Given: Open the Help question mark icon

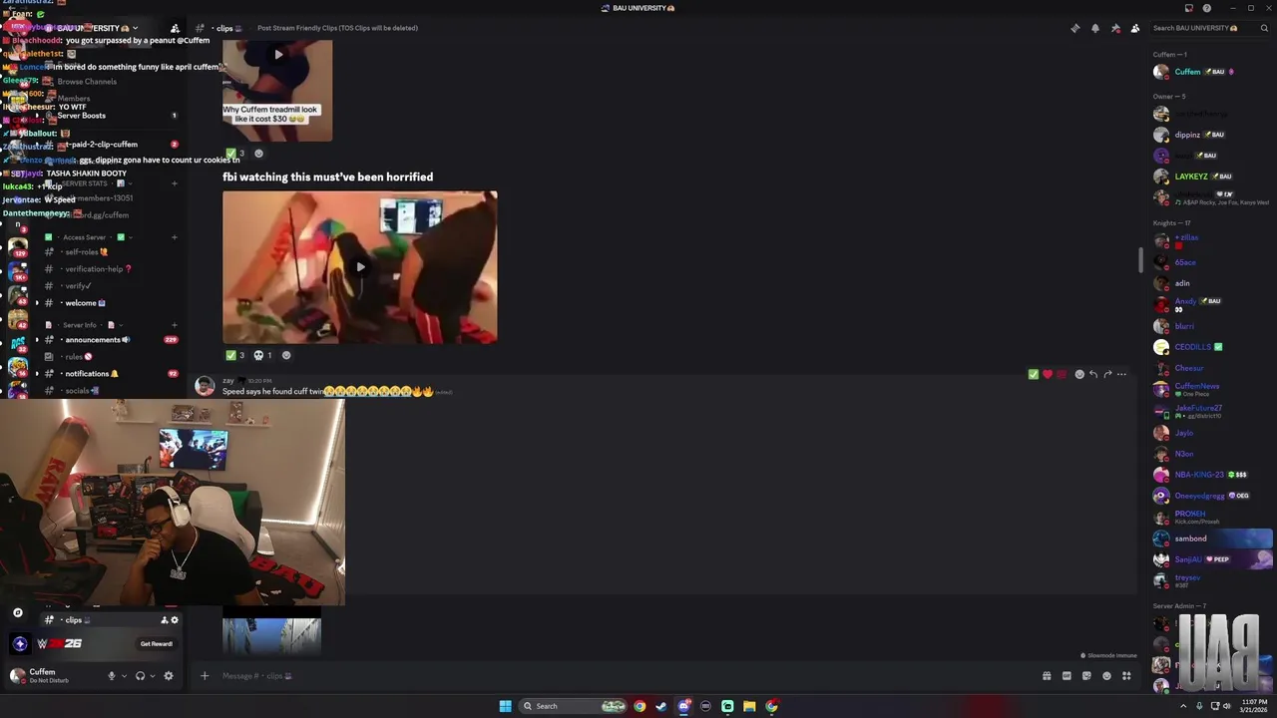Looking at the screenshot, I should [x=1207, y=8].
